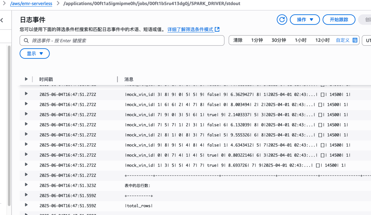Click the 日志事件 heading

[x=33, y=20]
